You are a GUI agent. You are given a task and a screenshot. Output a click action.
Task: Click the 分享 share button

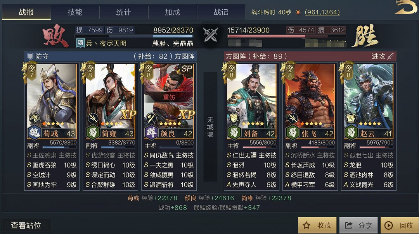[x=358, y=225]
